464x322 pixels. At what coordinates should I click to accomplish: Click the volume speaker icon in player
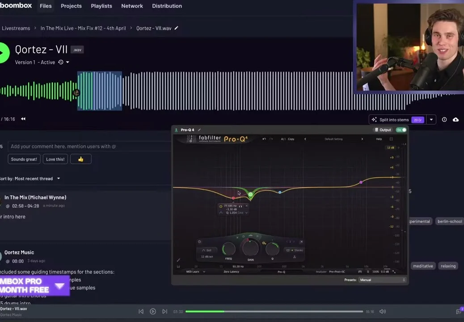pyautogui.click(x=382, y=311)
